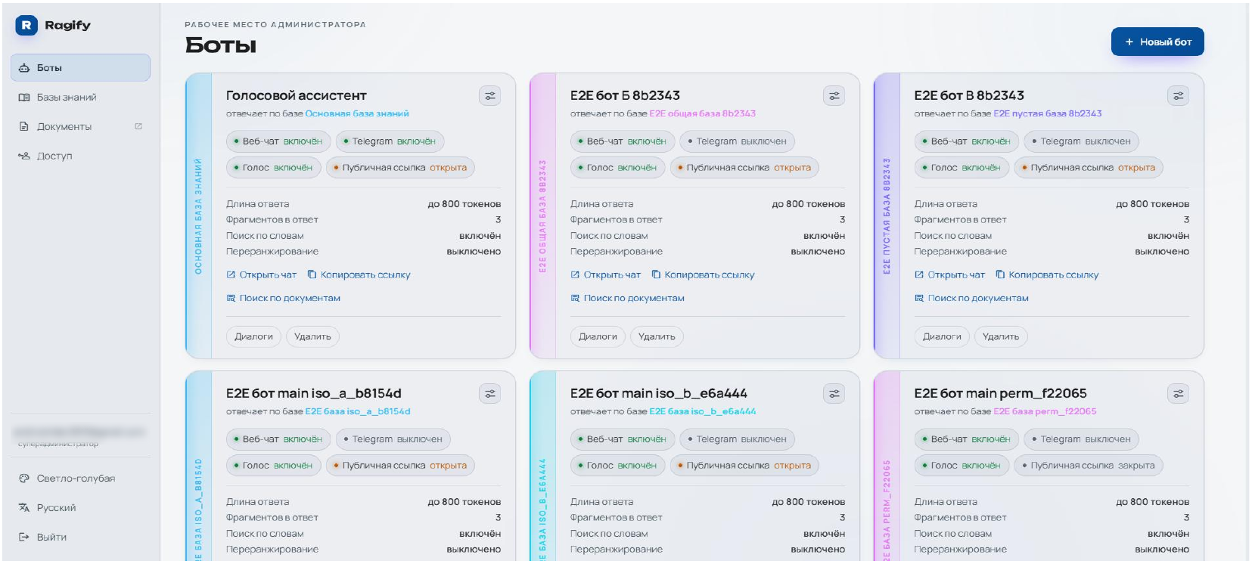The image size is (1252, 564).
Task: Open settings icon for Е2Е бот main perm_f22065
Action: 1179,394
